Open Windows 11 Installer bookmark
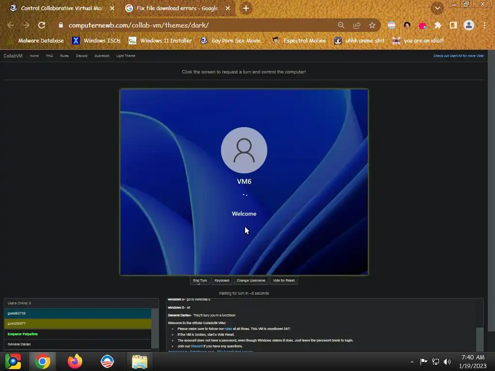The width and height of the screenshot is (495, 371). pyautogui.click(x=160, y=41)
